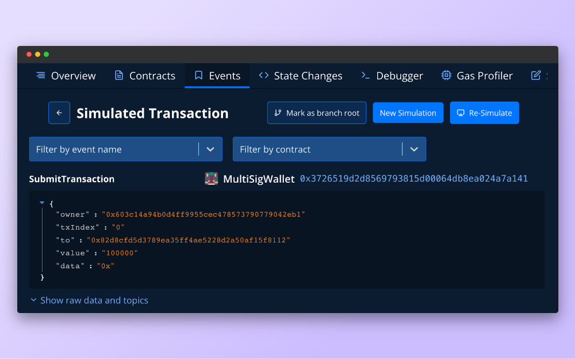Viewport: 575px width, 359px height.
Task: Switch to the Contracts tab
Action: pyautogui.click(x=145, y=76)
